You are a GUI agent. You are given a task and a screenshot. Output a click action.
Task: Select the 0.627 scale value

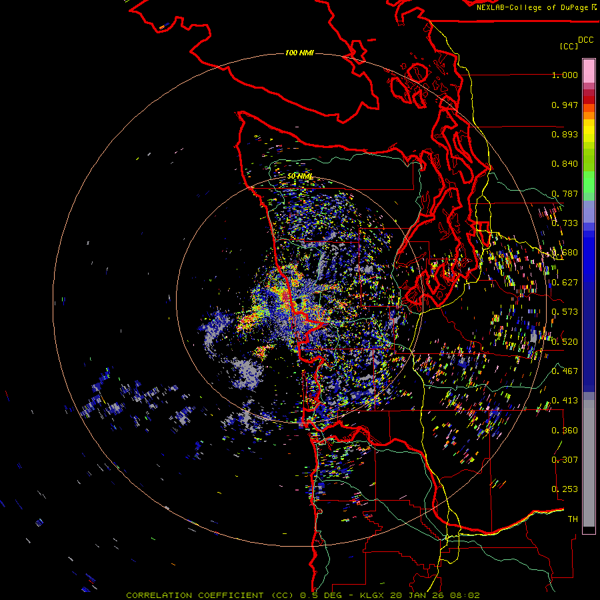(565, 283)
